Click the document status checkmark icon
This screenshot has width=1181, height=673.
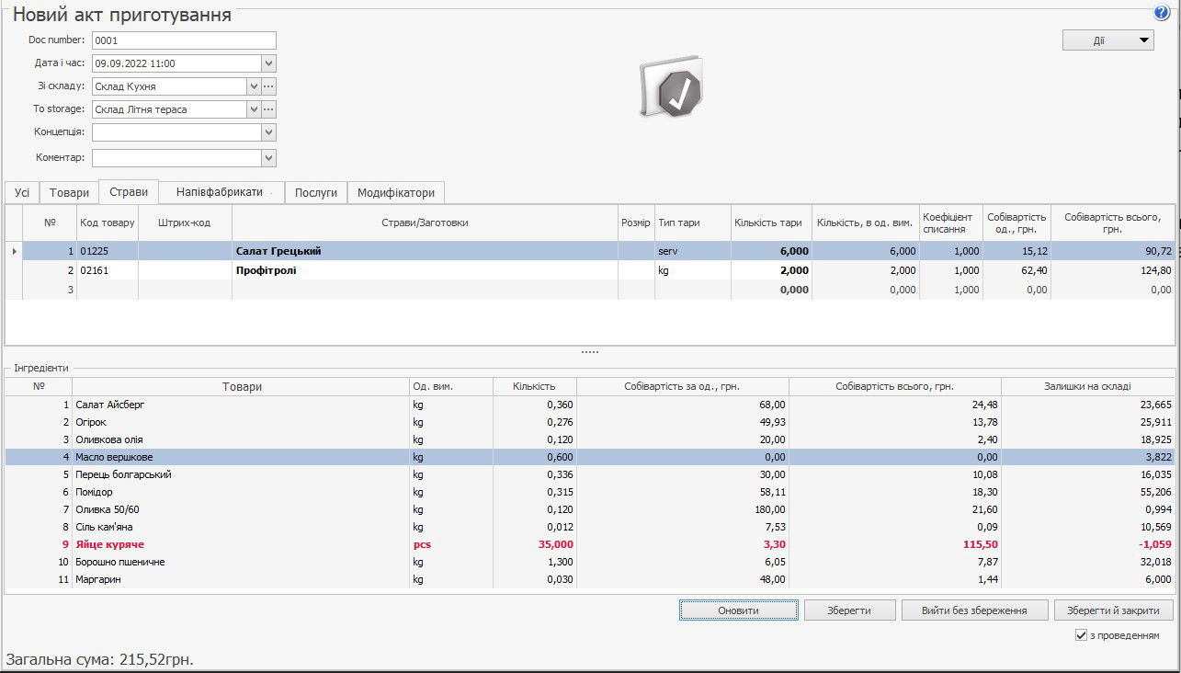672,90
